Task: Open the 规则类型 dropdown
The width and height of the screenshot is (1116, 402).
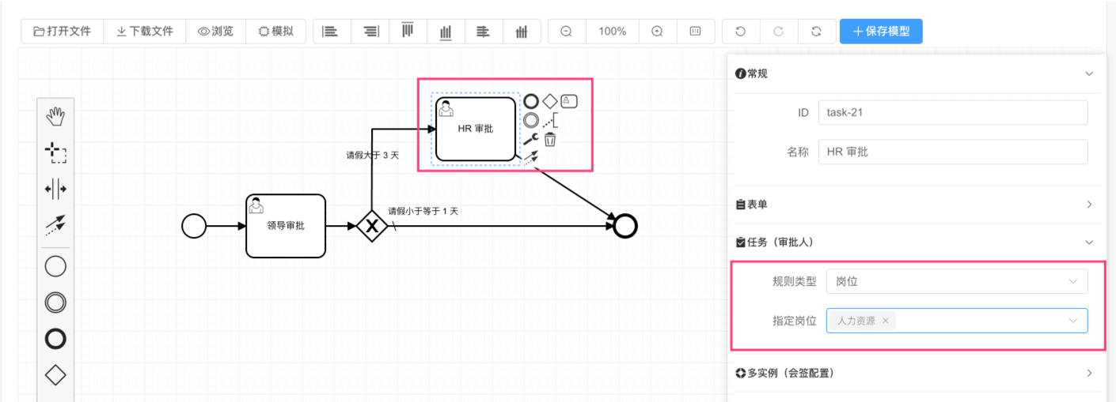Action: (x=956, y=281)
